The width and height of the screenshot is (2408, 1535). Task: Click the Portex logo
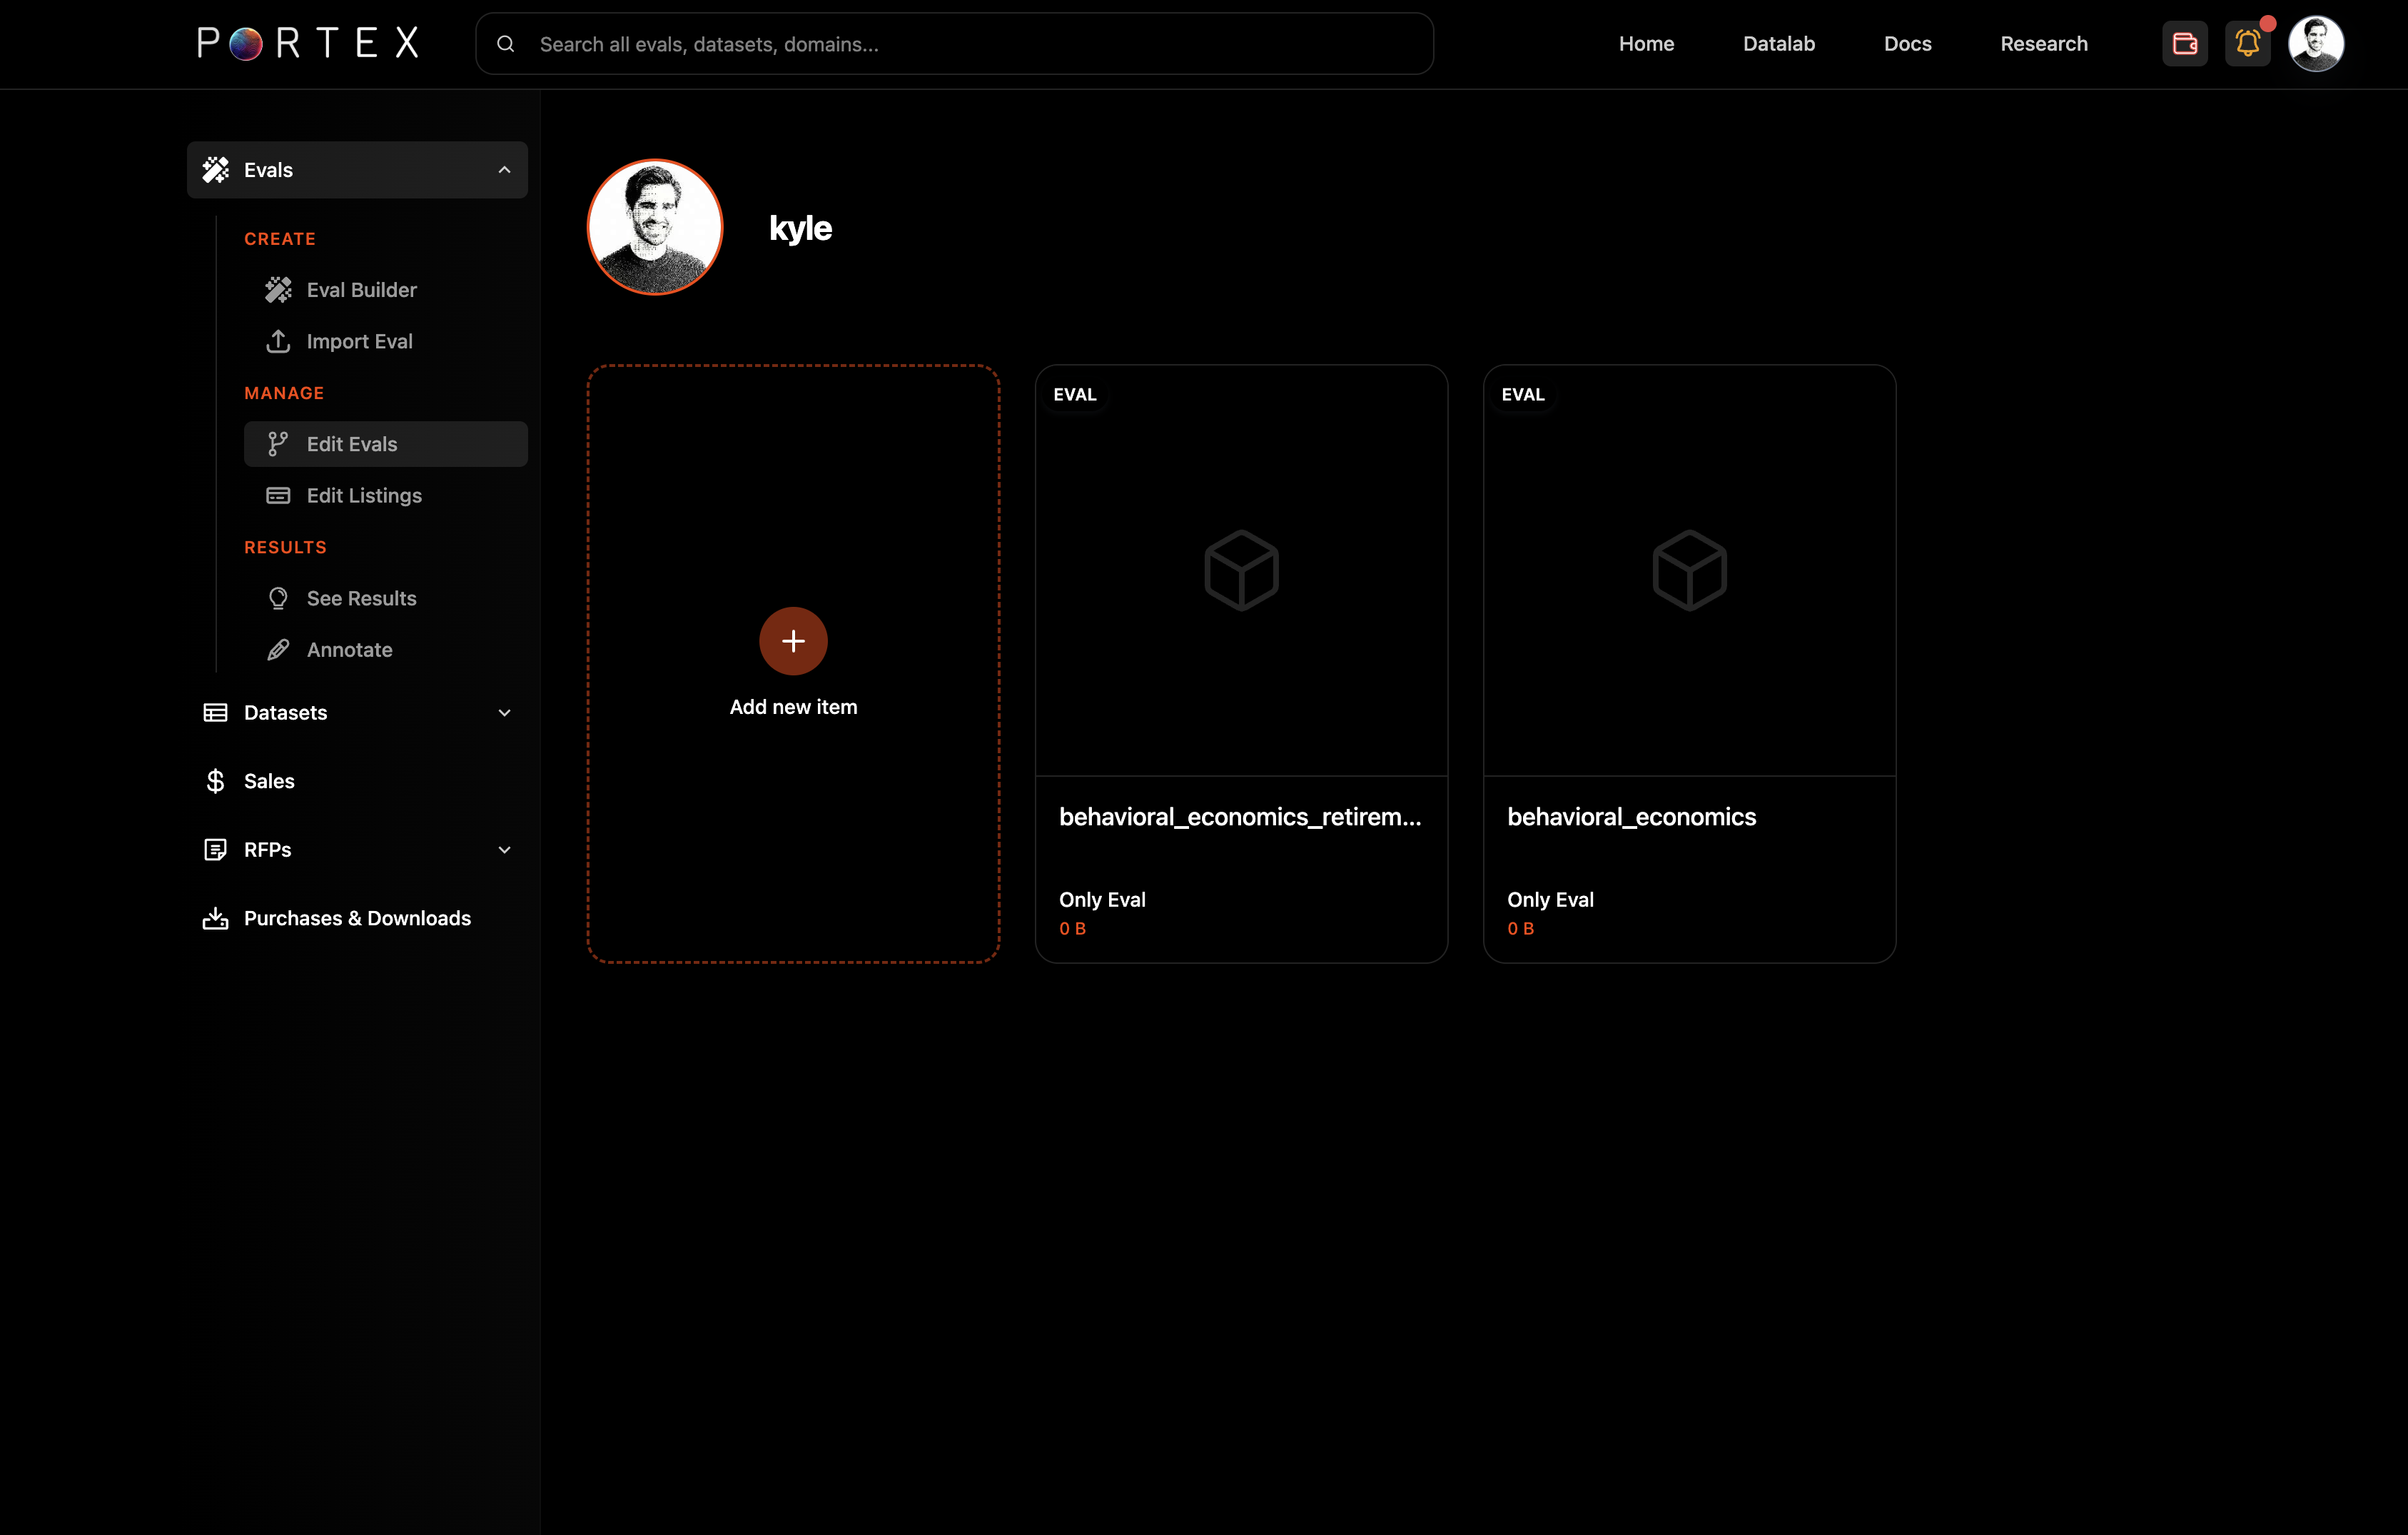(308, 43)
